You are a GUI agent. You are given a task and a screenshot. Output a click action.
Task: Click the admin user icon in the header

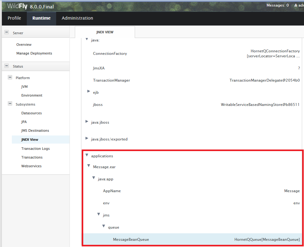[296, 5]
